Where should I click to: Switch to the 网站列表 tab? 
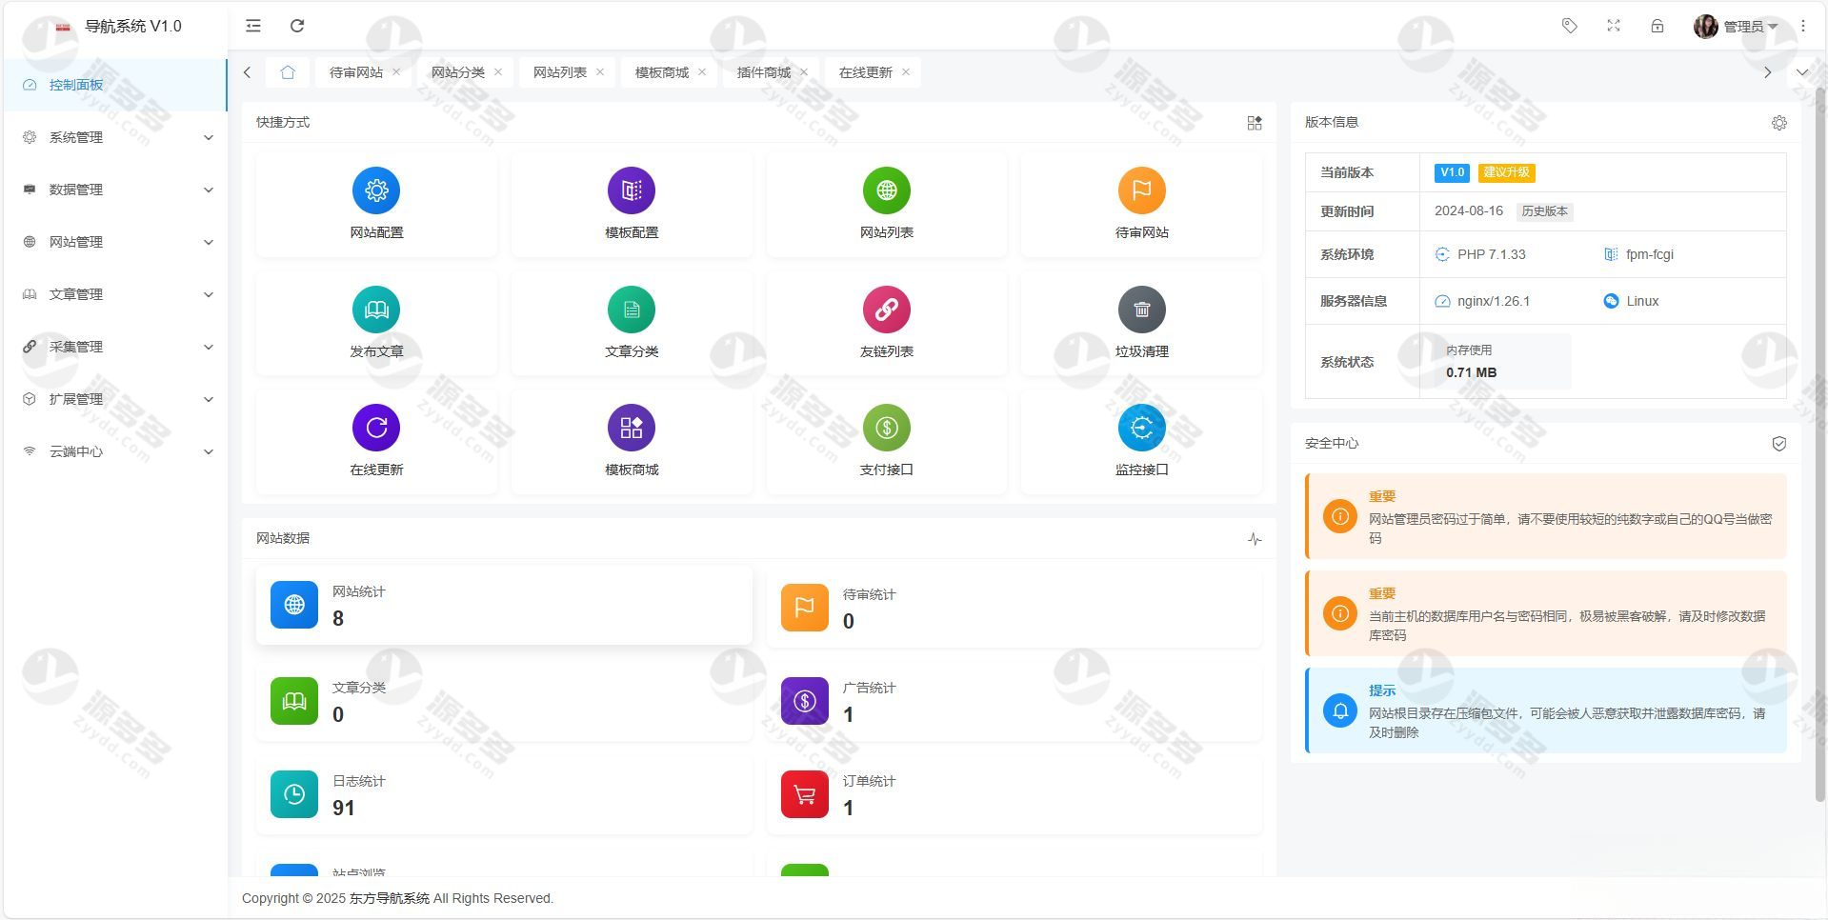(x=560, y=72)
